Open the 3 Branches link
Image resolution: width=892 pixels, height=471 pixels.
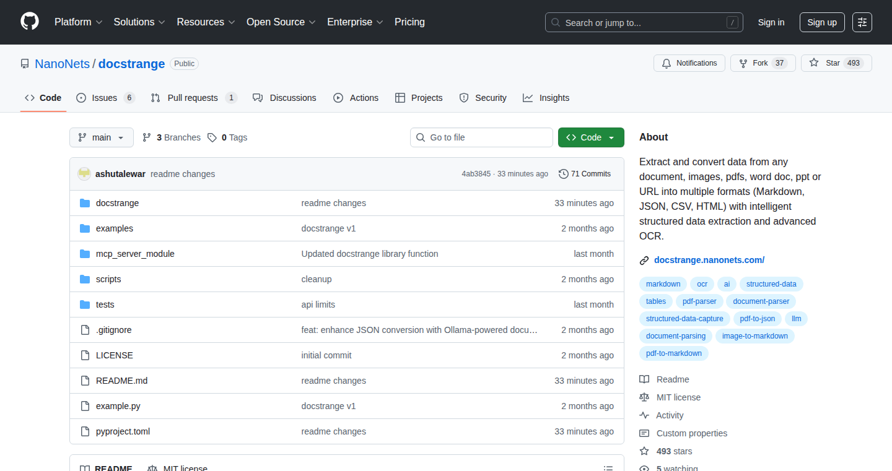pyautogui.click(x=172, y=137)
